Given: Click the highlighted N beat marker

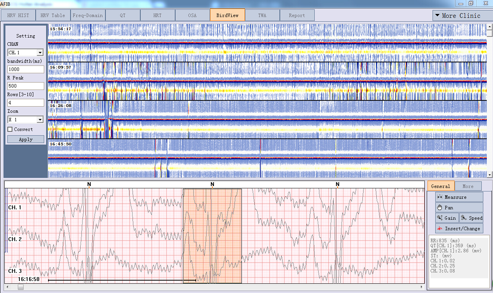Looking at the screenshot, I should (x=212, y=184).
